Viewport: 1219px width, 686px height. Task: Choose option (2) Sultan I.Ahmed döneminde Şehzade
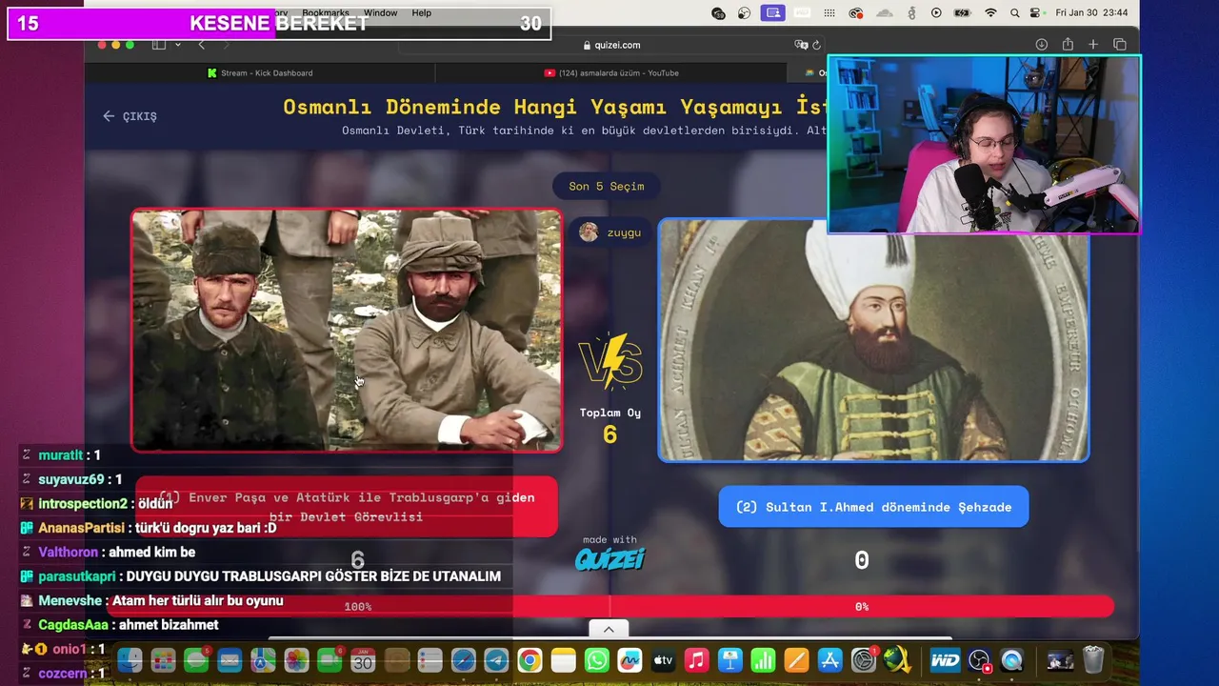(873, 507)
